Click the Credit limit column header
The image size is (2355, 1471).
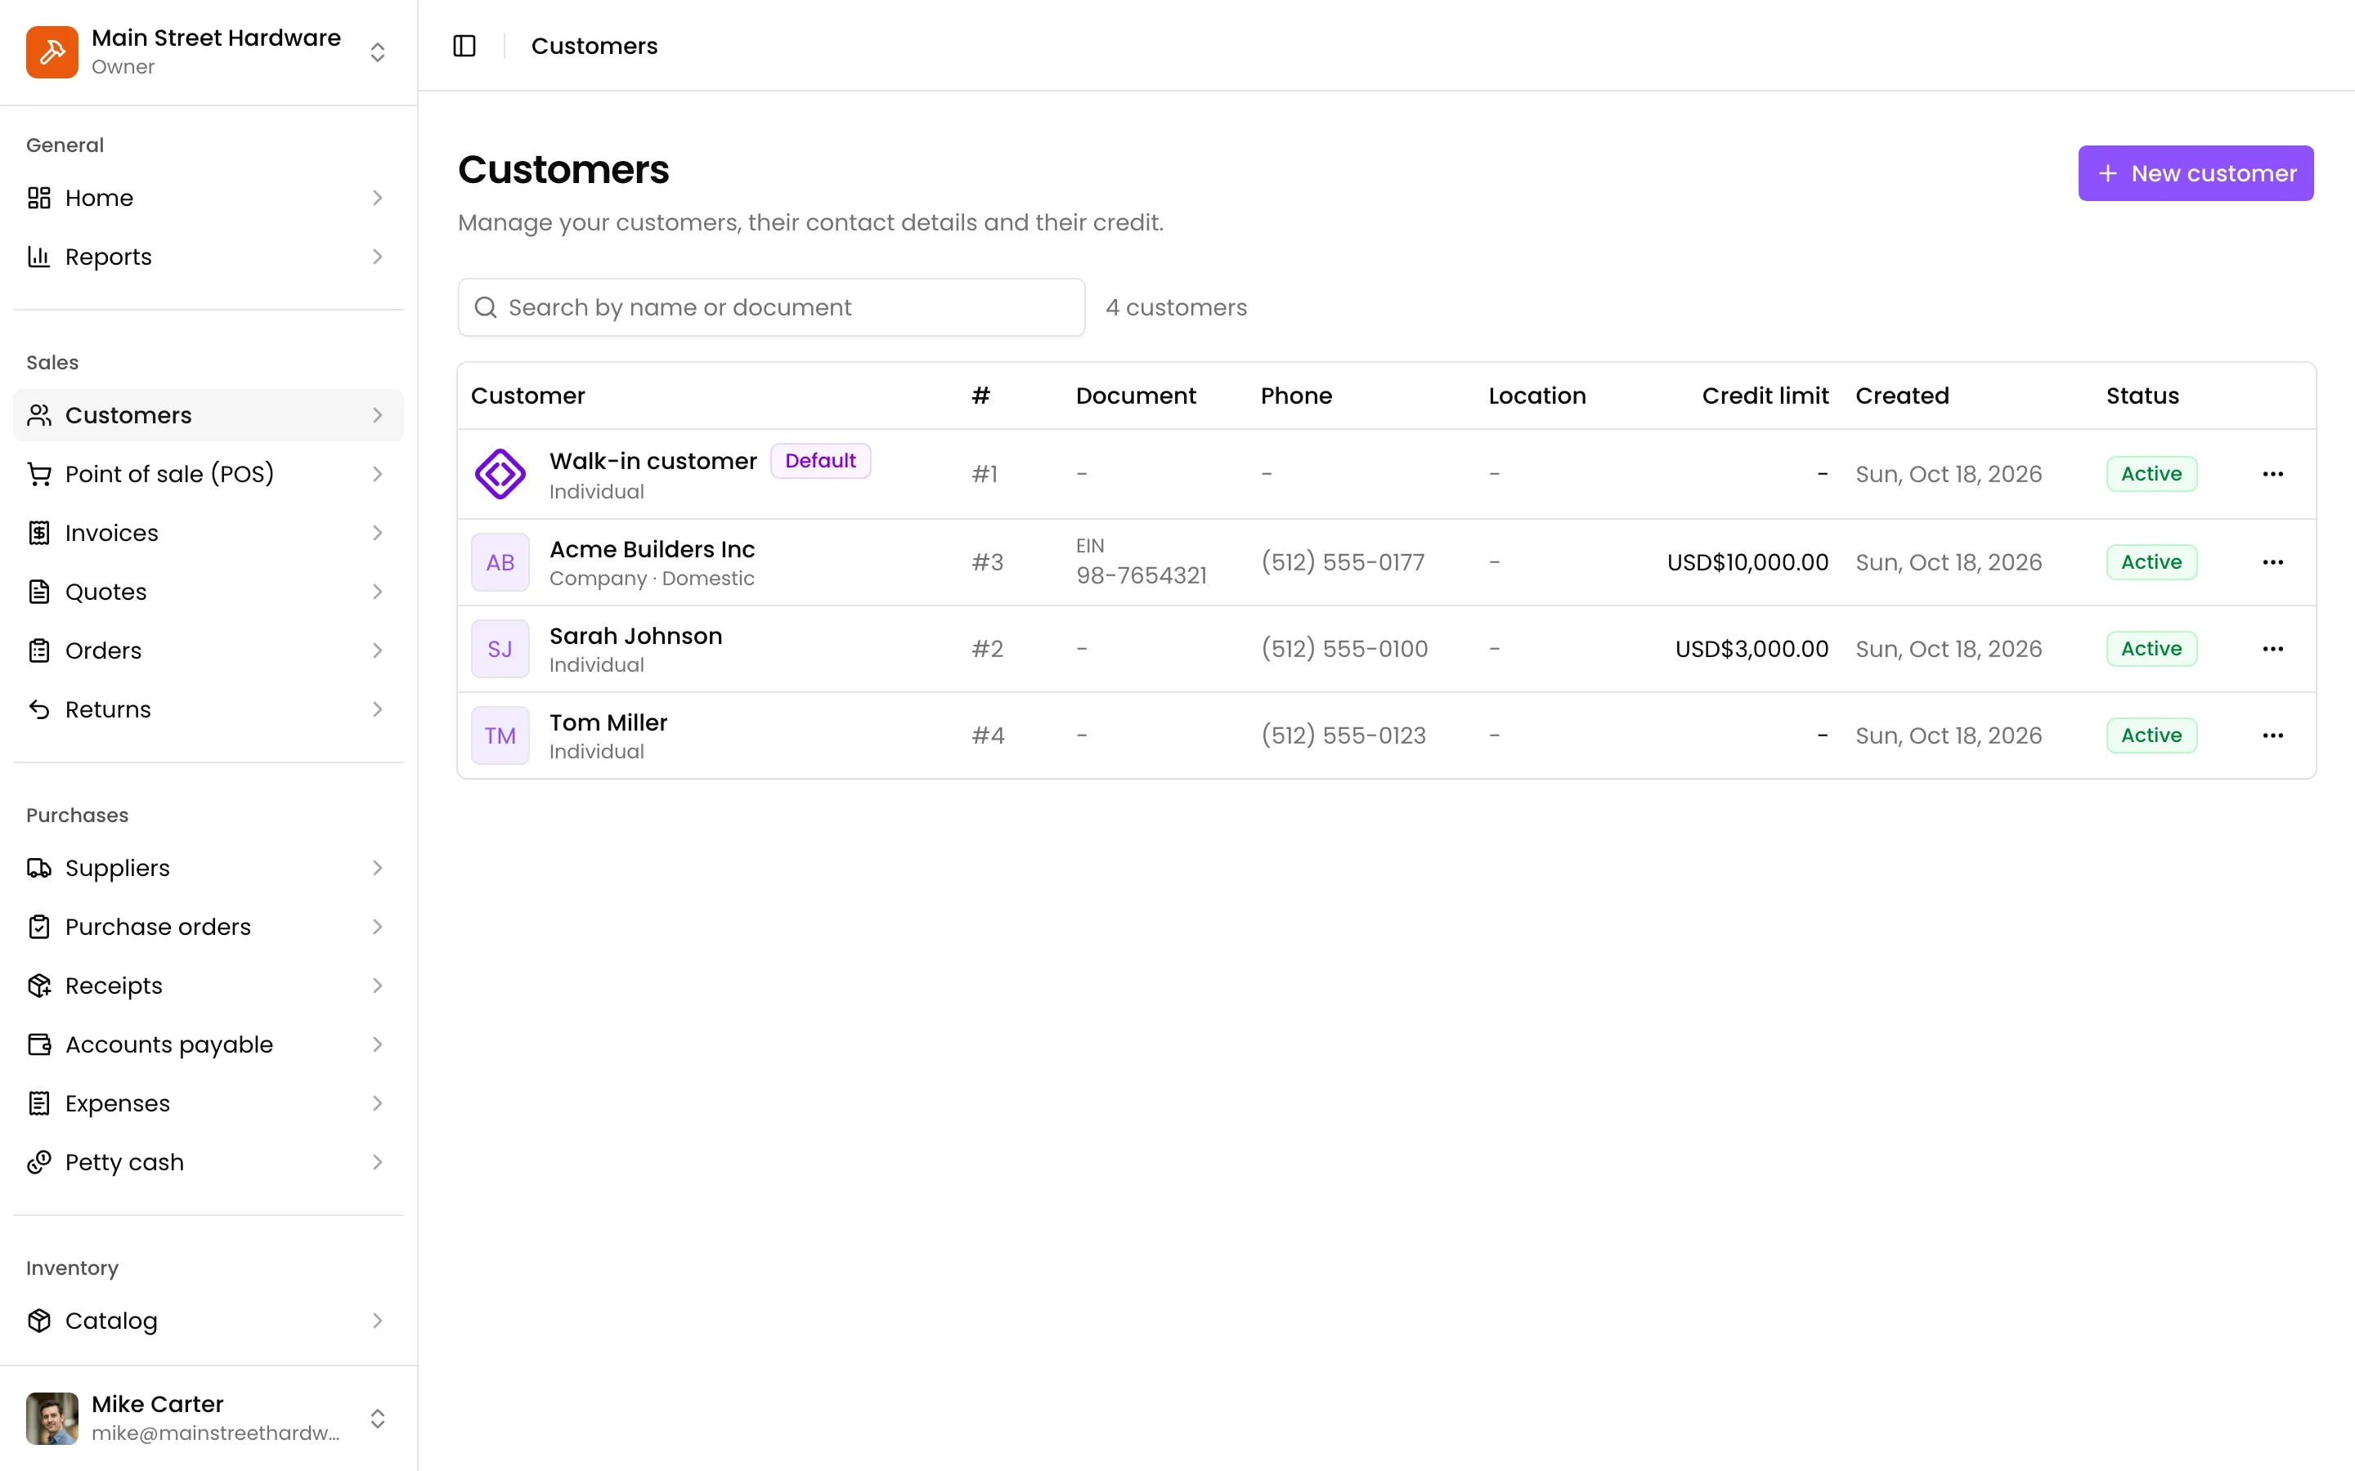[x=1765, y=396]
